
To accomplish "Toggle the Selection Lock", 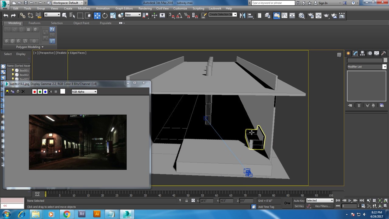I will (x=186, y=201).
